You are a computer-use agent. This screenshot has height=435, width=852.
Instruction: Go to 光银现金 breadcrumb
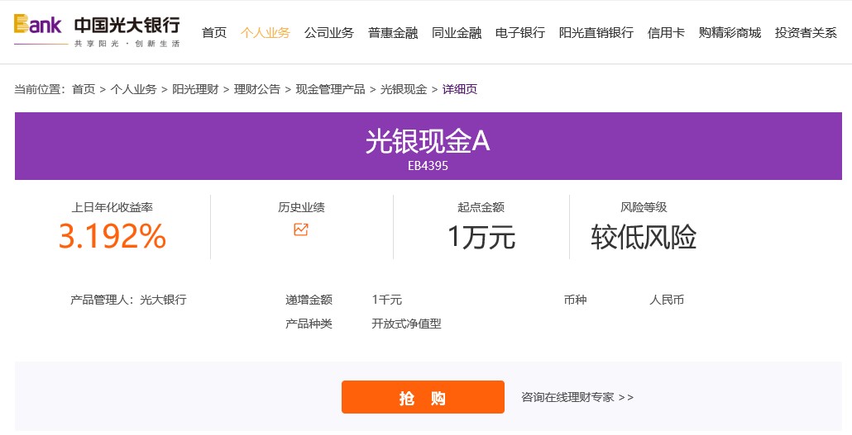(404, 89)
